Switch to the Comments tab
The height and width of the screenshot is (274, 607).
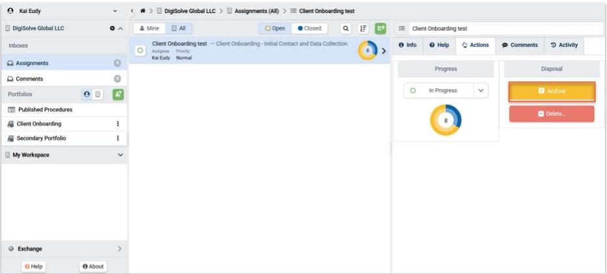[x=520, y=45]
